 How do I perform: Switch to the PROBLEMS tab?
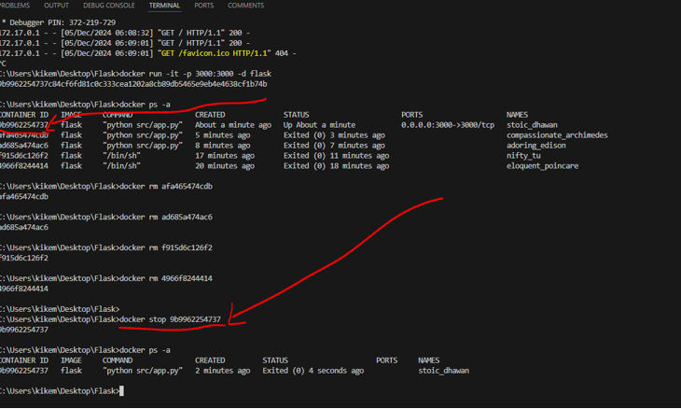[x=14, y=6]
